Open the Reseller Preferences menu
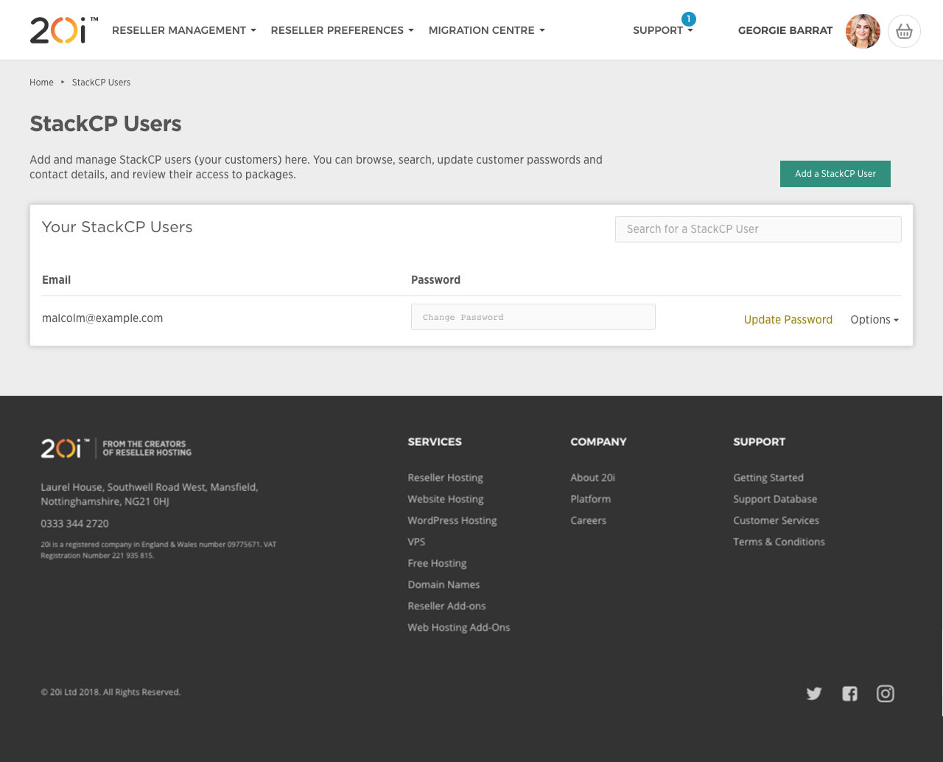943x762 pixels. (342, 30)
